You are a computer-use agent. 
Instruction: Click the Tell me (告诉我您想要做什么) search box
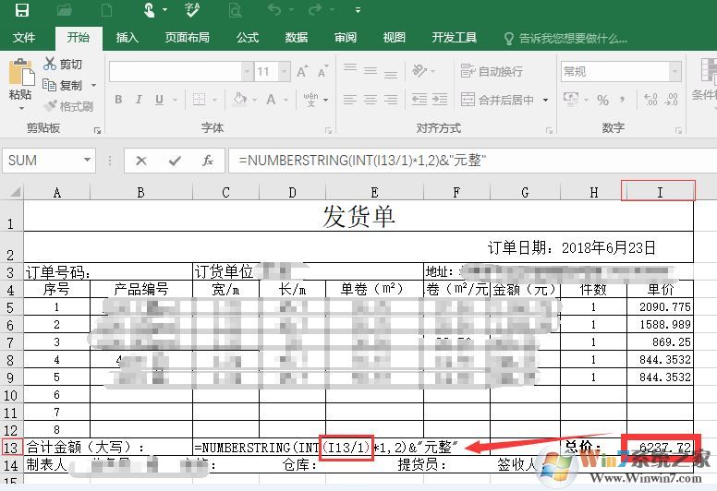click(565, 39)
